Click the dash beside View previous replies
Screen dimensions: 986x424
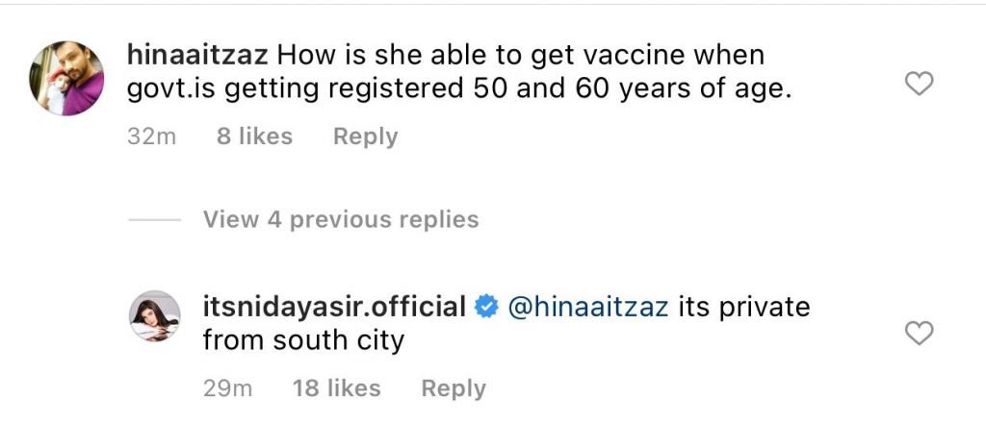click(x=154, y=220)
